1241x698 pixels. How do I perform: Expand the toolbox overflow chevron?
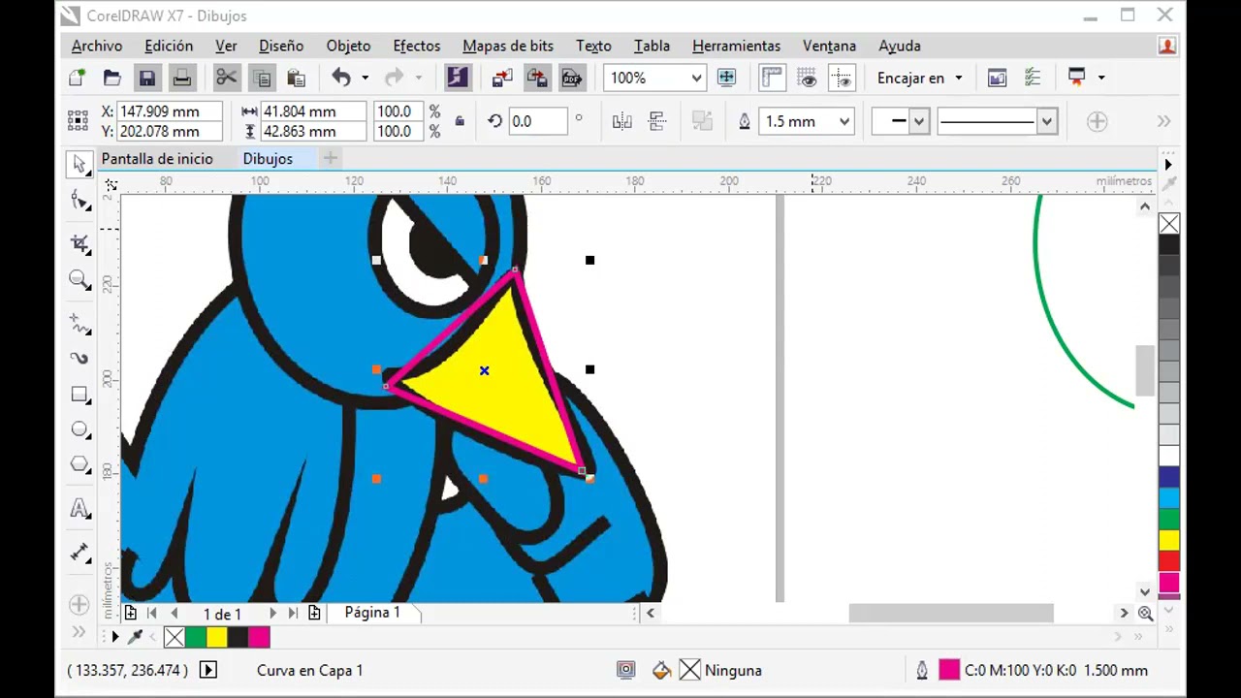(x=79, y=632)
